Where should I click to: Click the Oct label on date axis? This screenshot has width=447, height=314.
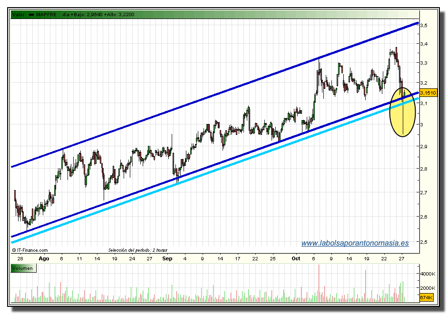pyautogui.click(x=296, y=259)
